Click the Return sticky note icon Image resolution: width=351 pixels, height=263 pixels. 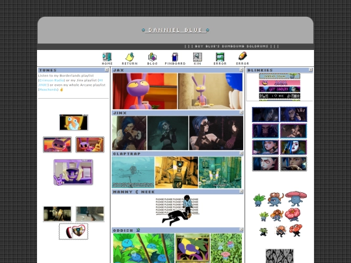click(x=129, y=56)
